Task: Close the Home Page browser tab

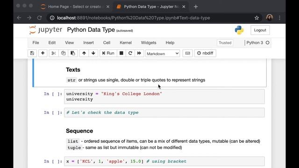Action: pos(108,7)
